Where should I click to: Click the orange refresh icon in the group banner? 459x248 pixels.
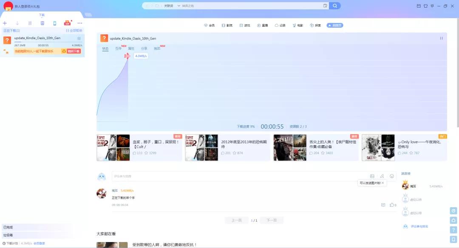(x=64, y=51)
